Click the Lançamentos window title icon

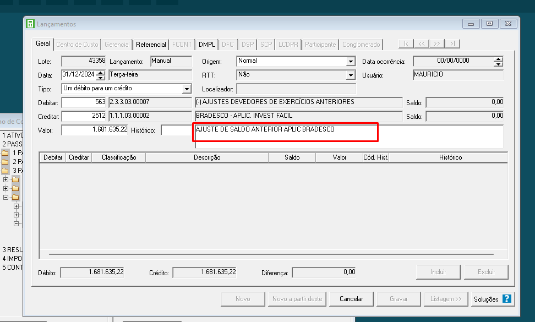(x=30, y=24)
